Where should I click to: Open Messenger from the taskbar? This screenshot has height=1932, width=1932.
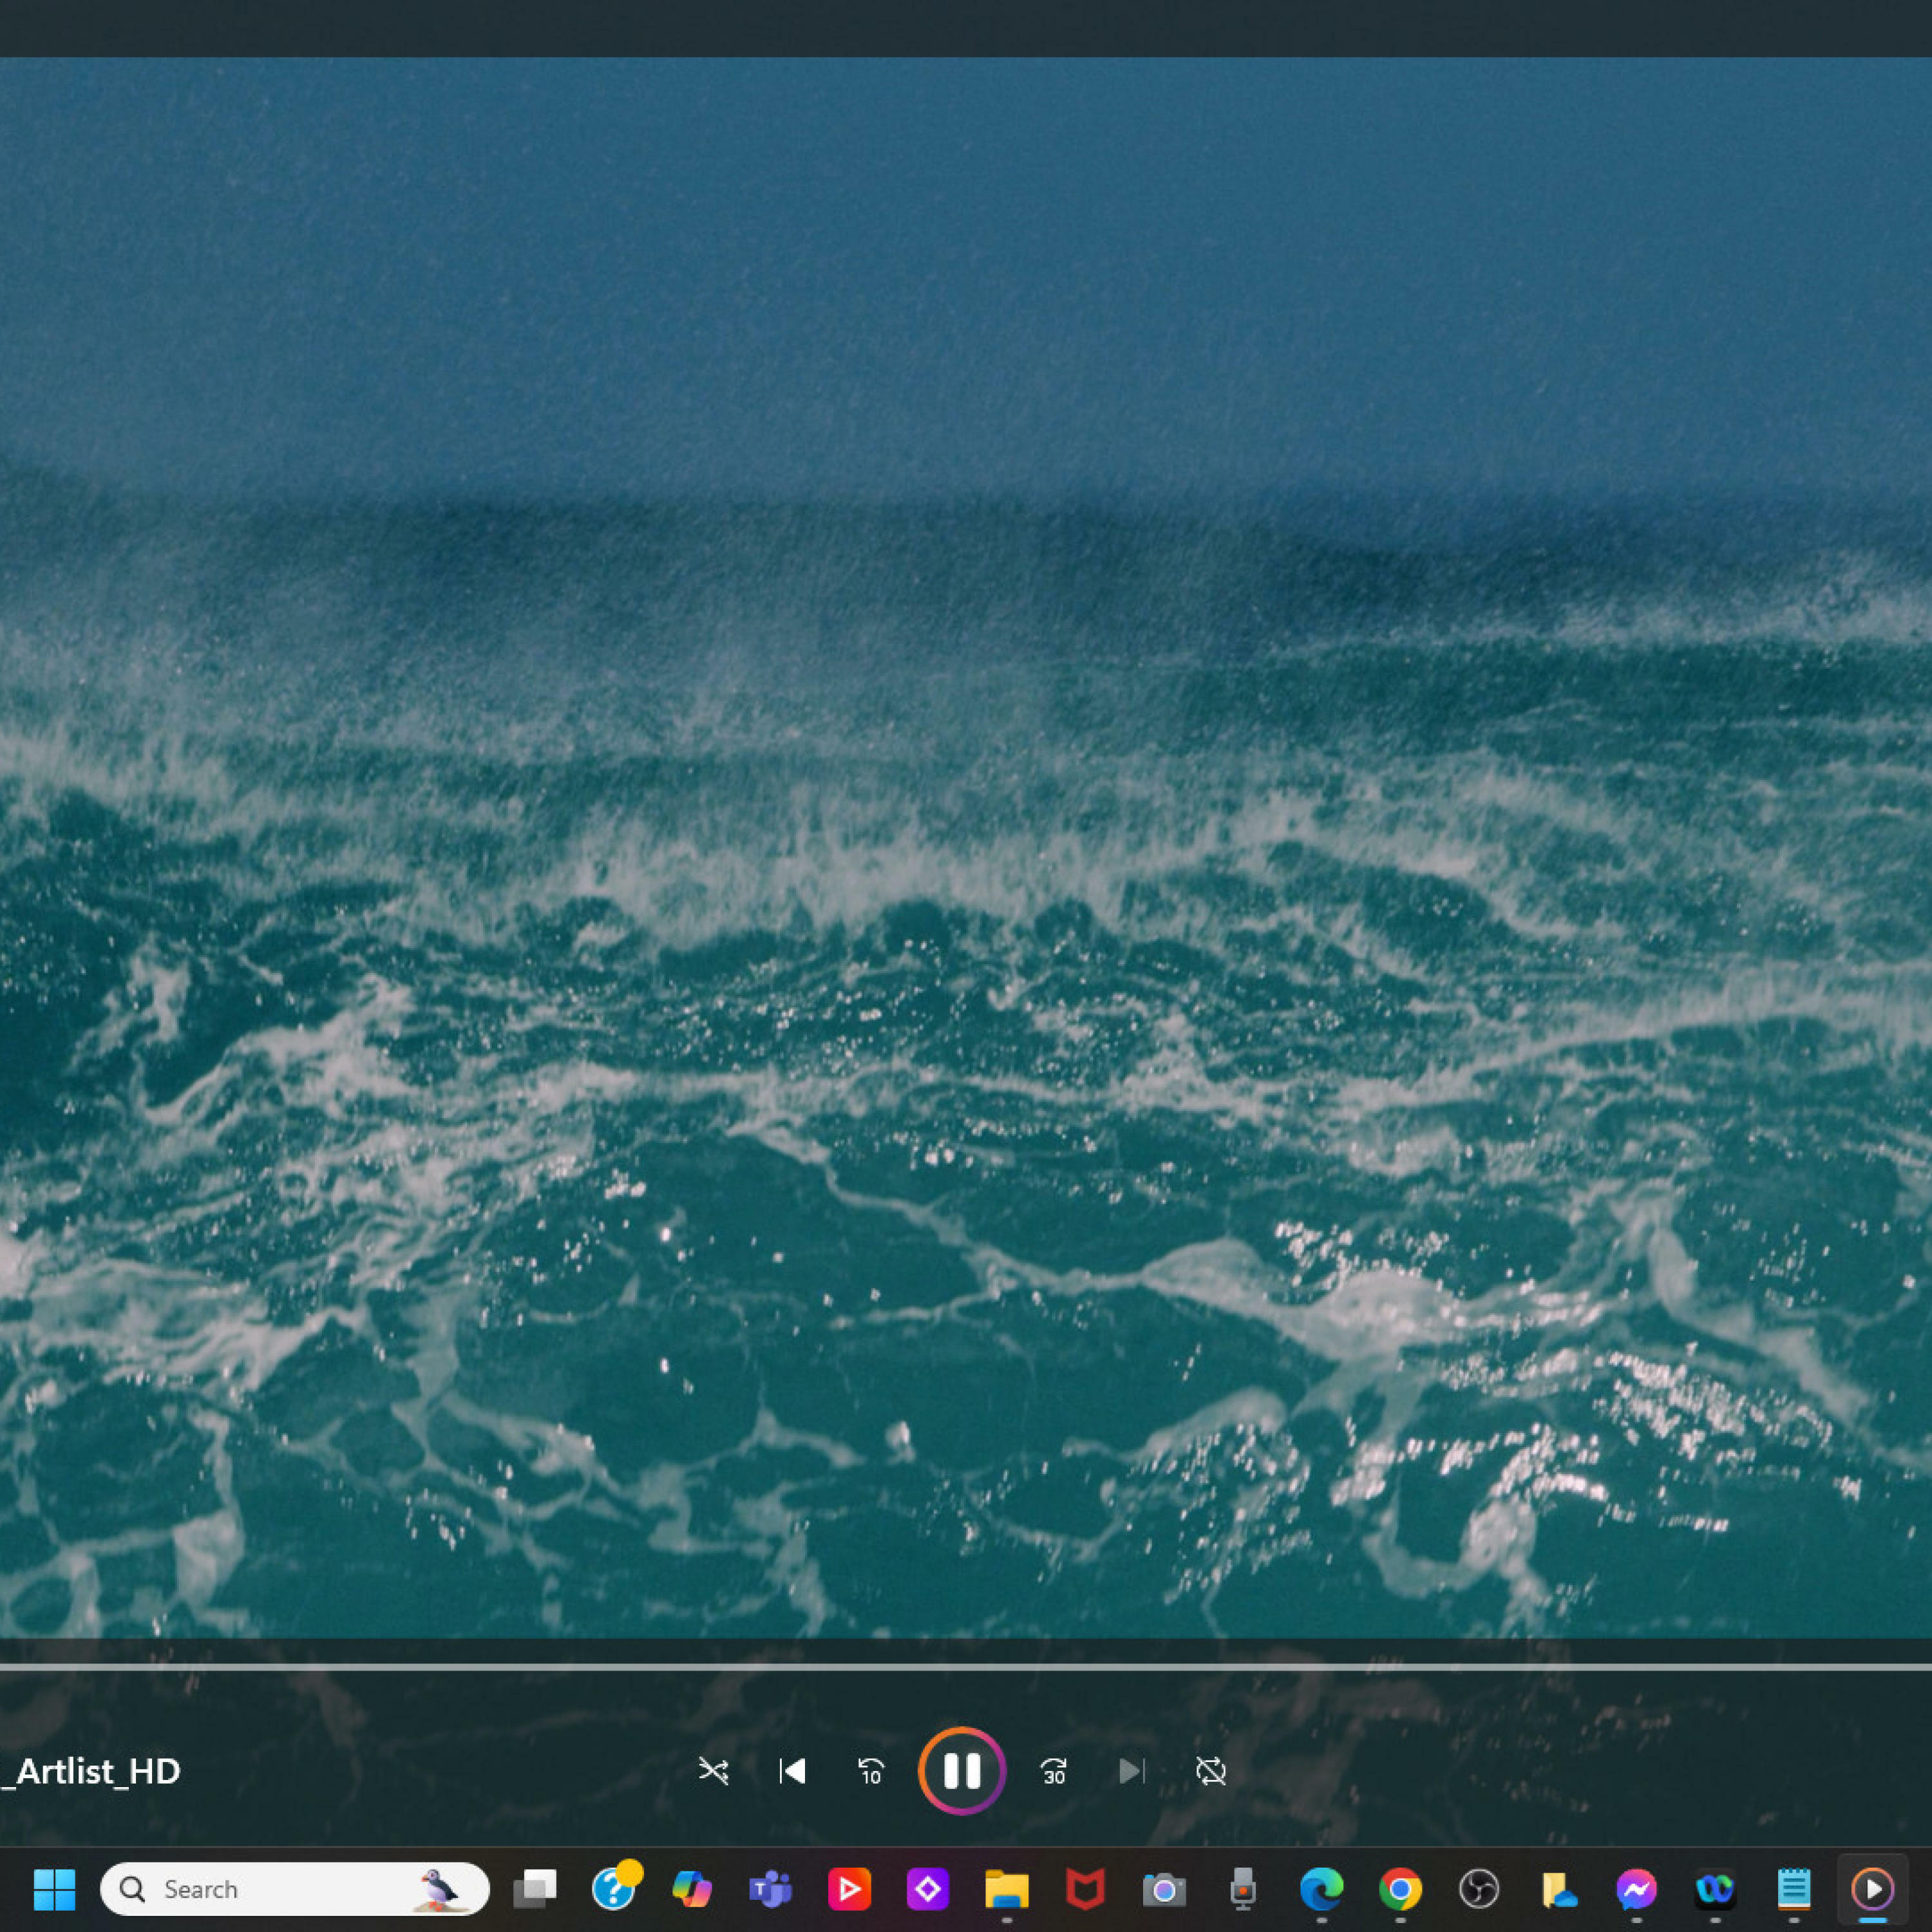(x=1636, y=1889)
